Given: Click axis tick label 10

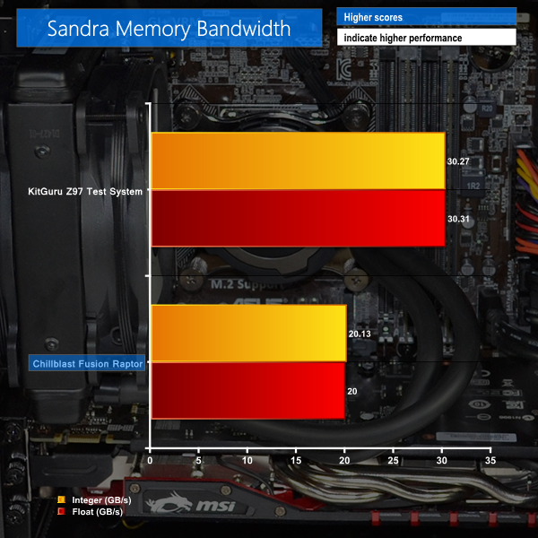Looking at the screenshot, I should (x=247, y=461).
